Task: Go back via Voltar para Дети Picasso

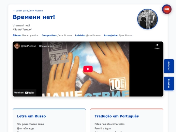Action: tap(28, 11)
